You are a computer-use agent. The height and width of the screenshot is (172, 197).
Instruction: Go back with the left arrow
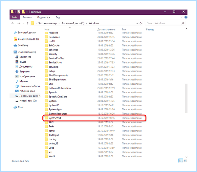(13, 23)
